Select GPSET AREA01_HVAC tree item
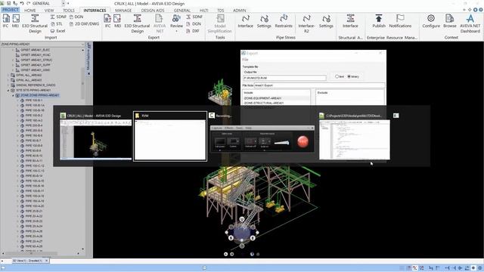Image resolution: width=484 pixels, height=272 pixels. (x=33, y=55)
